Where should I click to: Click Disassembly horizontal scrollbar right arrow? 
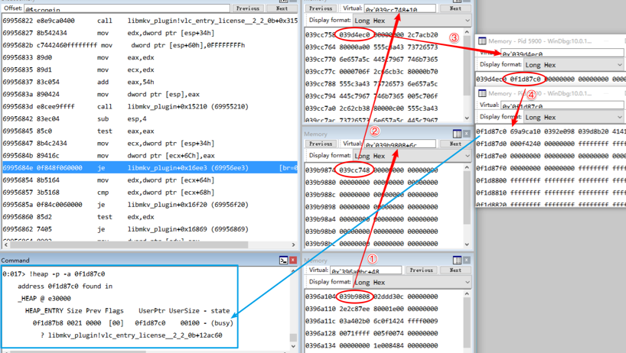293,245
